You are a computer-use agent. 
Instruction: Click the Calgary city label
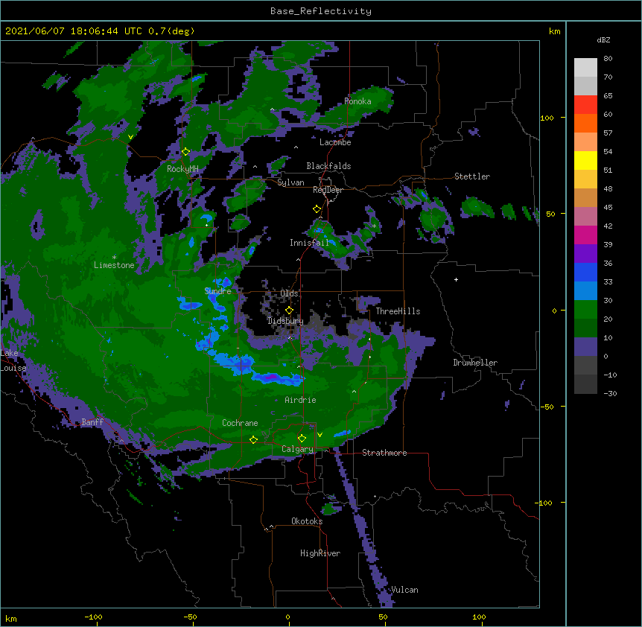pos(297,449)
